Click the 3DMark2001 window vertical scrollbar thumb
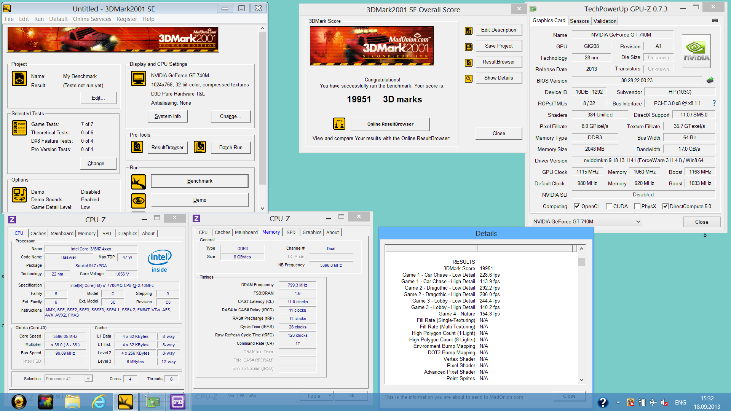731x411 pixels. 262,108
